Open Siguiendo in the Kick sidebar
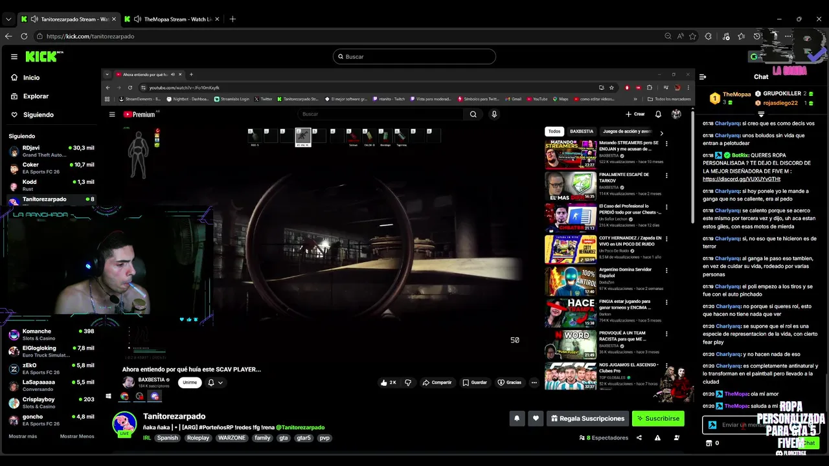Image resolution: width=829 pixels, height=466 pixels. (32, 115)
